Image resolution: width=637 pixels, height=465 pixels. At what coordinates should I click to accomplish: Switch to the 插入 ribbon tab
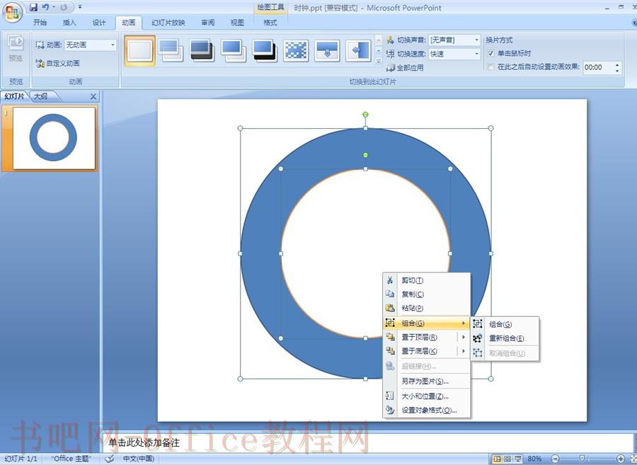(x=69, y=23)
